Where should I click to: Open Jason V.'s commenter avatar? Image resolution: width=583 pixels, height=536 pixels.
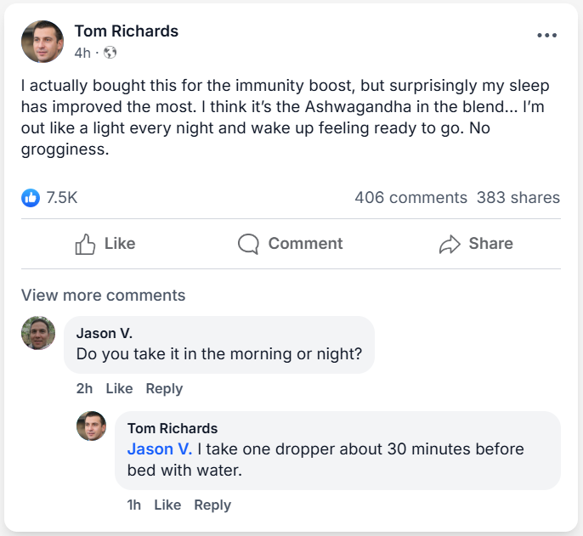(x=38, y=333)
